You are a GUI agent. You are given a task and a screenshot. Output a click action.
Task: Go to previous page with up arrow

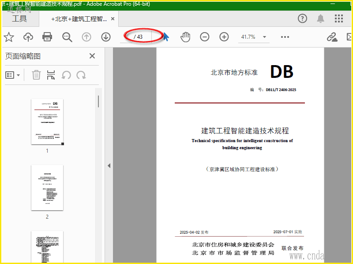(86, 37)
